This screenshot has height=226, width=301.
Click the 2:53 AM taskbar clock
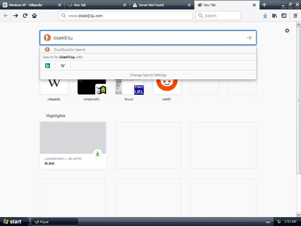(x=290, y=222)
